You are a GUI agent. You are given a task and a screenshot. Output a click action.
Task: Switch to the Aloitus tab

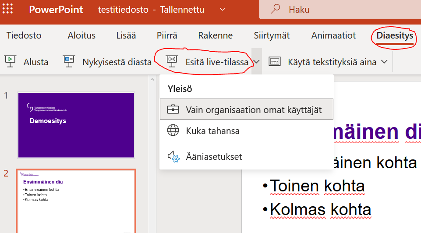[x=81, y=35]
